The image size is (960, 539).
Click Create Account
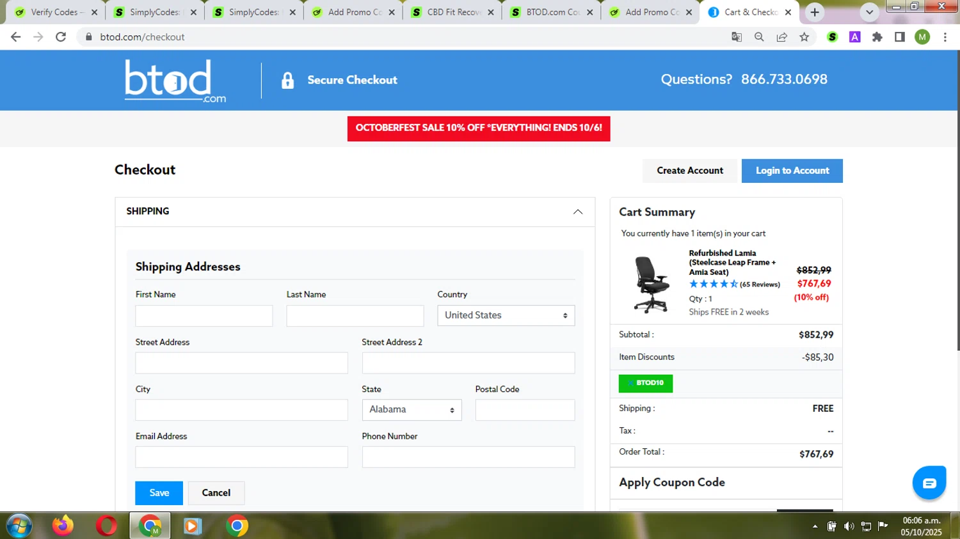coord(690,171)
